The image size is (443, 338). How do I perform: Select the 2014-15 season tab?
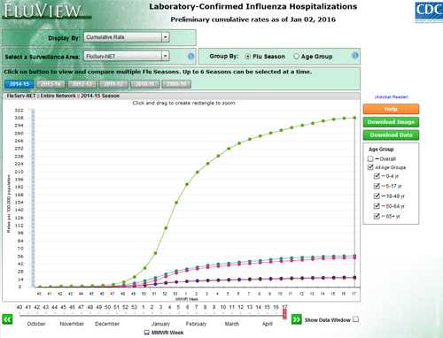[19, 84]
